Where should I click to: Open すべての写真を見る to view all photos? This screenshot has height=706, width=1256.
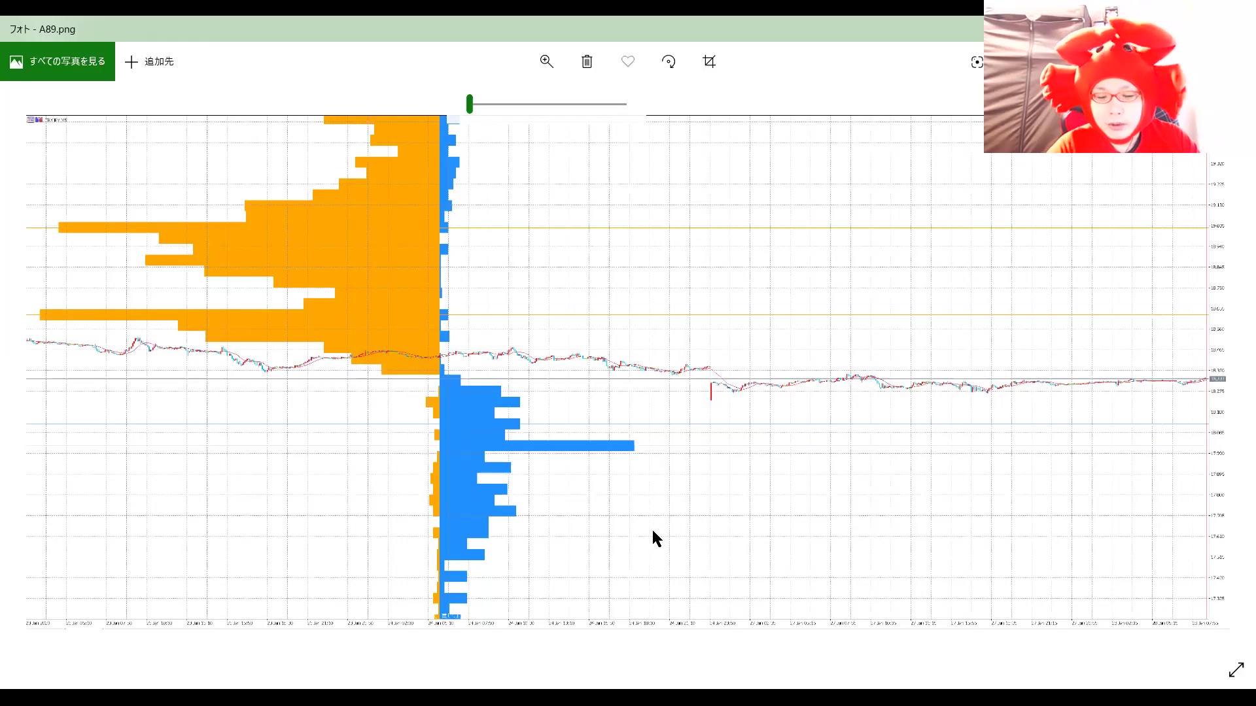point(67,61)
